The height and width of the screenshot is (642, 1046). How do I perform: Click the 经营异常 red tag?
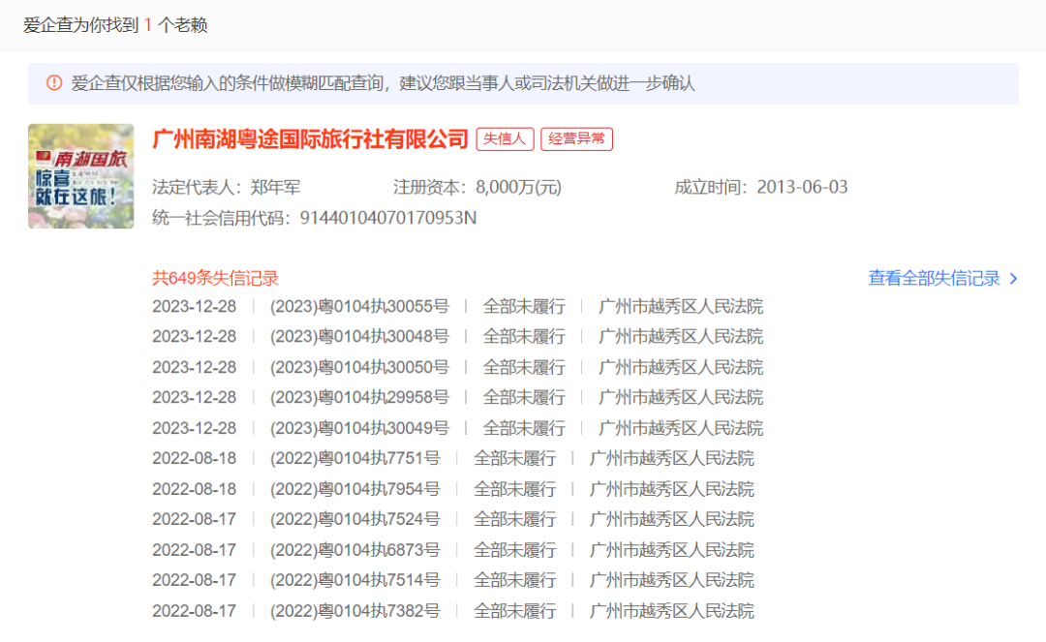click(x=576, y=138)
